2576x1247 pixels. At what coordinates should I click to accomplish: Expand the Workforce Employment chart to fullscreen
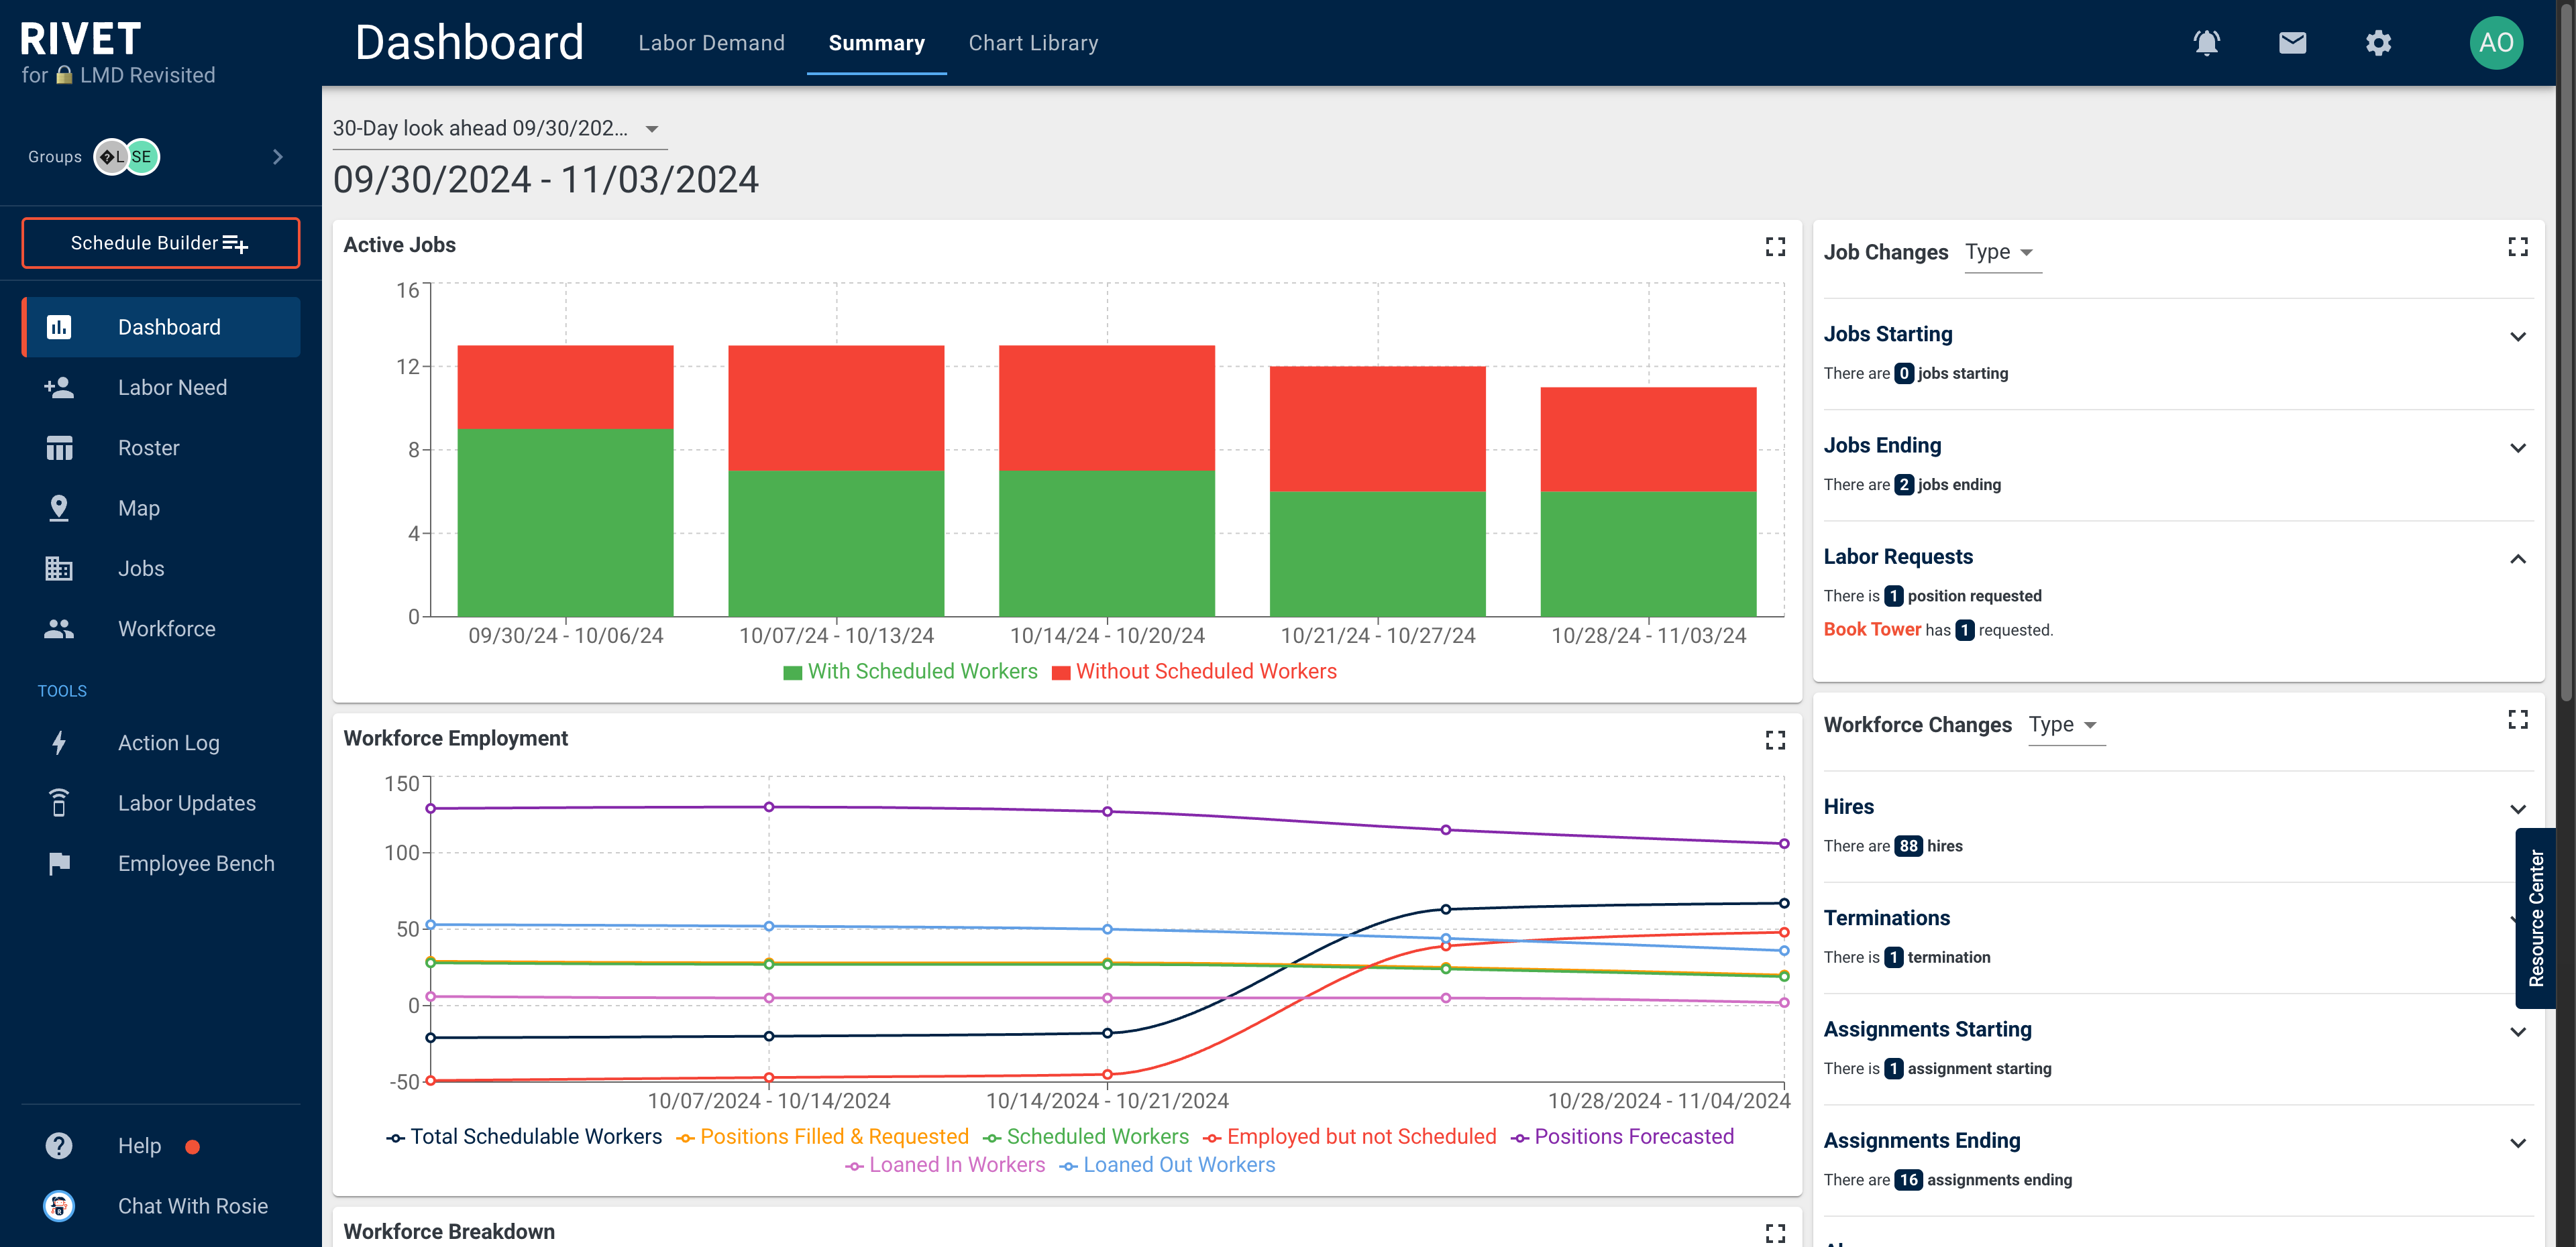point(1775,740)
